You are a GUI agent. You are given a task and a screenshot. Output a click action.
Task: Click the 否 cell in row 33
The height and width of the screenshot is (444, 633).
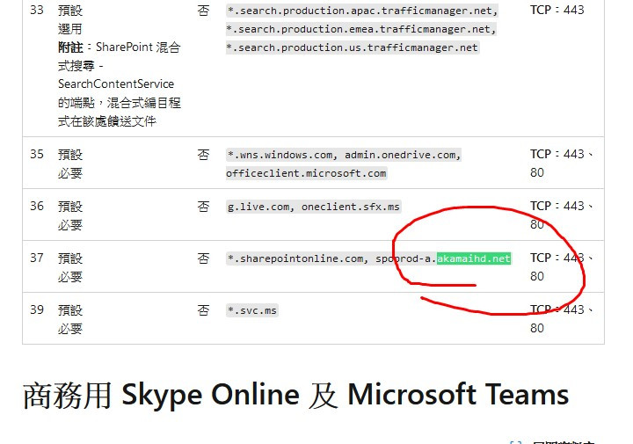click(203, 11)
